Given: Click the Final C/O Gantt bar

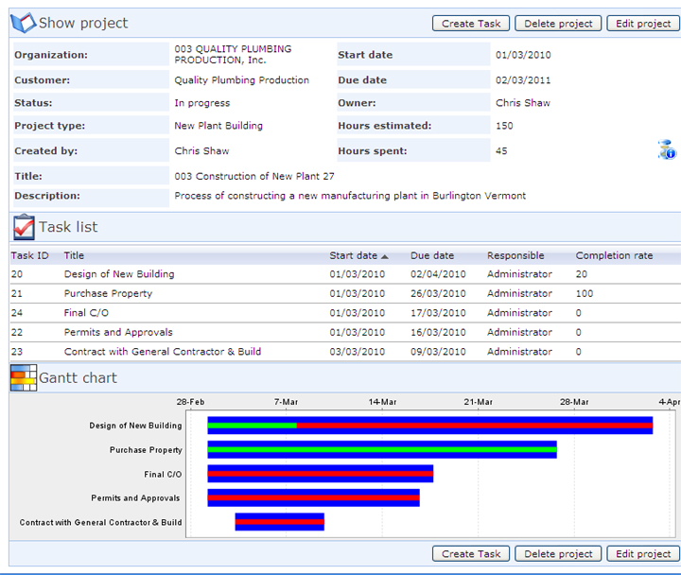Looking at the screenshot, I should pyautogui.click(x=321, y=474).
